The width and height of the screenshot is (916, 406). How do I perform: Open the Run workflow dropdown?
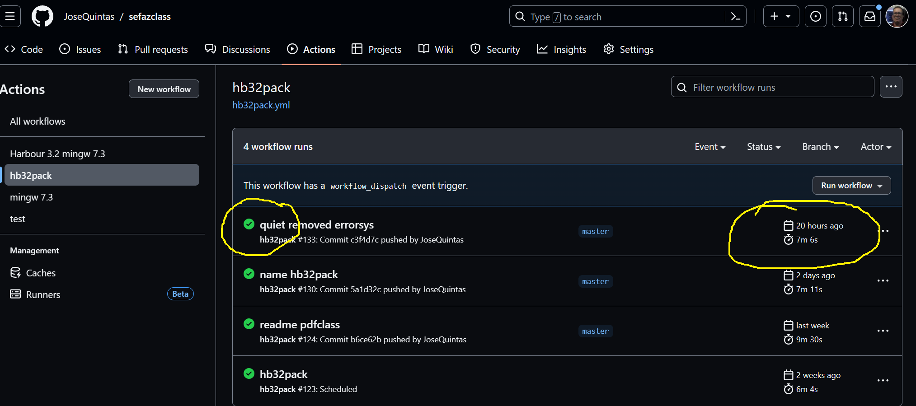tap(851, 186)
